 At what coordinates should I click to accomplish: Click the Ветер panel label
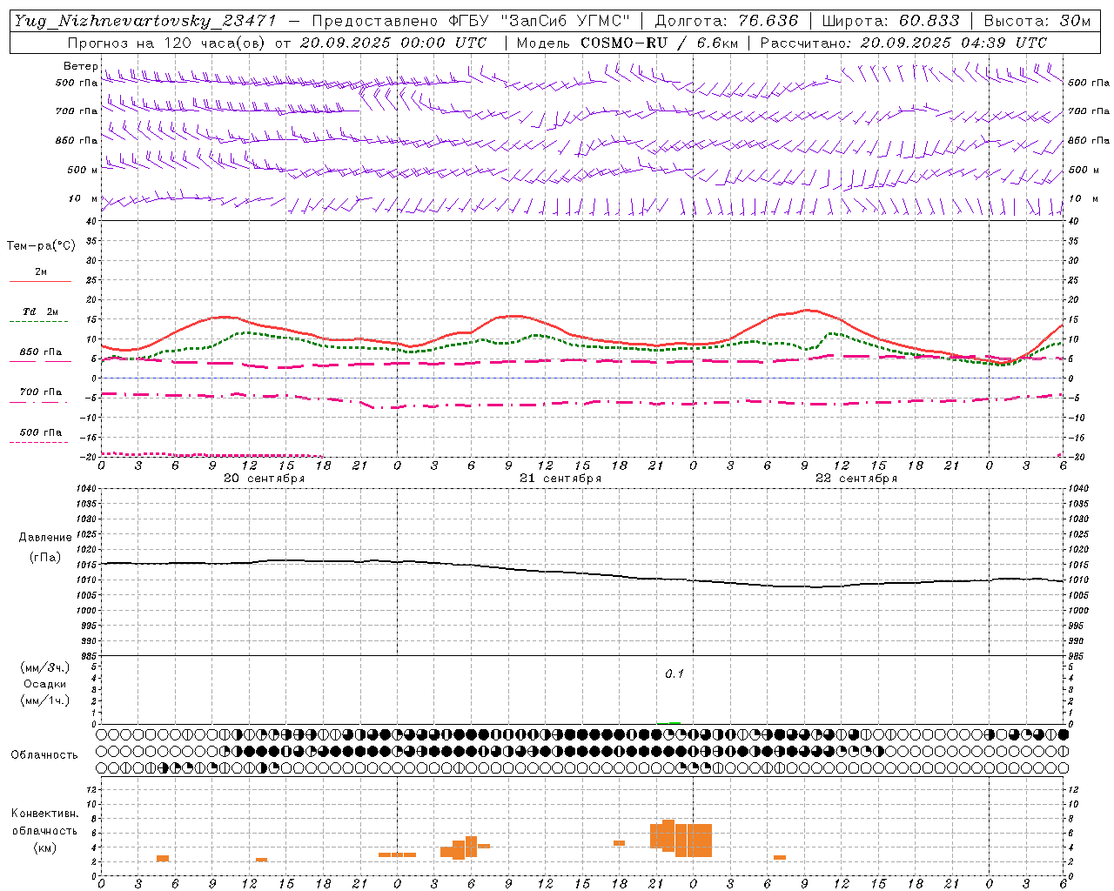80,66
